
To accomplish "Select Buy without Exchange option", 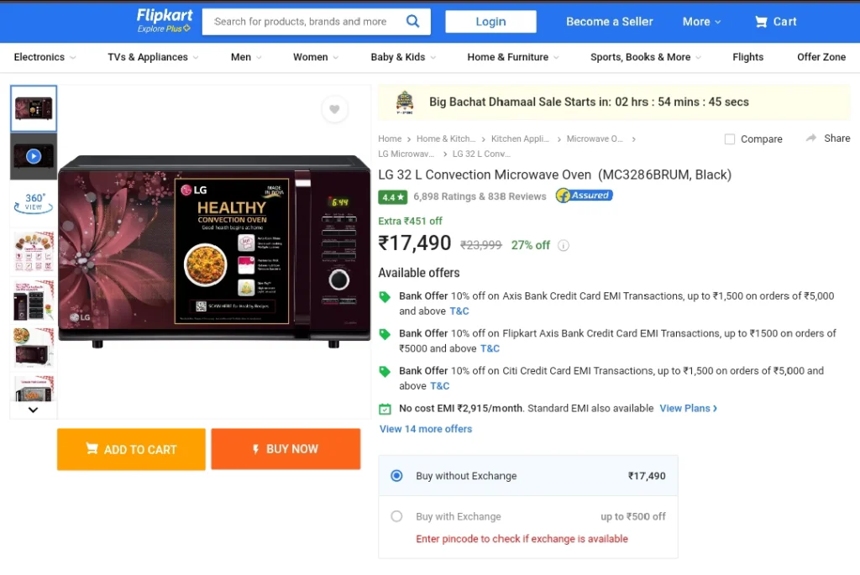I will [x=396, y=476].
